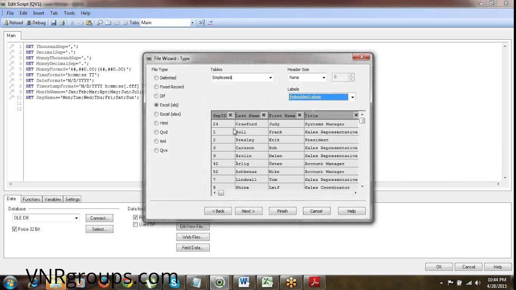Click the Cut scissors toolbar icon
The width and height of the screenshot is (516, 290).
tap(73, 23)
